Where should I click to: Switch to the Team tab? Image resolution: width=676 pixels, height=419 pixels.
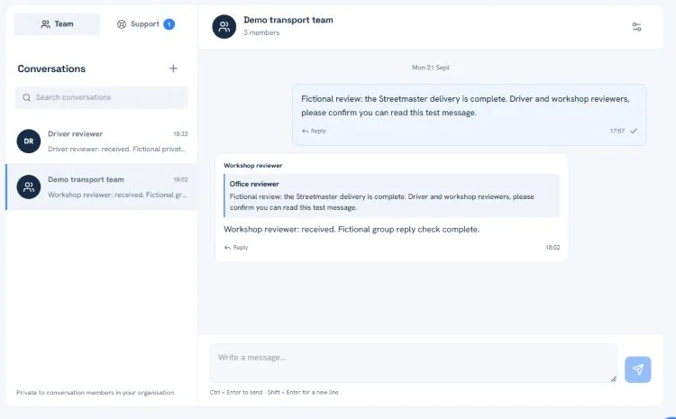pos(58,24)
